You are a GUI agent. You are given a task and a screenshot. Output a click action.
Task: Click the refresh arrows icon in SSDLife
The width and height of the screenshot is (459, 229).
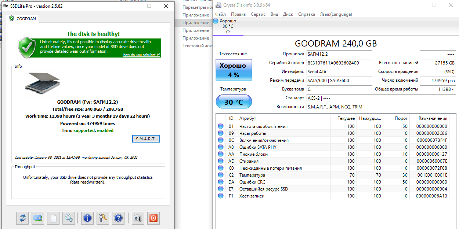tap(22, 218)
